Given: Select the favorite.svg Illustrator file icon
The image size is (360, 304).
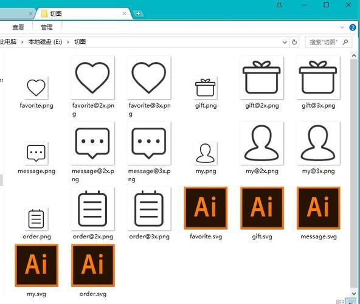Looking at the screenshot, I should (206, 208).
